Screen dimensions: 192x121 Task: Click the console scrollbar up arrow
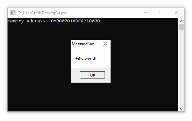[x=181, y=21]
